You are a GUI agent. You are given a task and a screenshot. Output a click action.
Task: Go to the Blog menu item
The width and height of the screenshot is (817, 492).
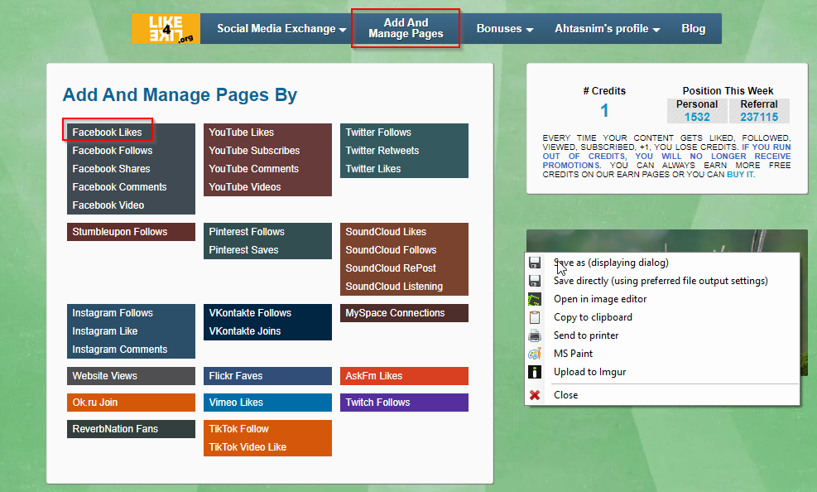click(693, 29)
